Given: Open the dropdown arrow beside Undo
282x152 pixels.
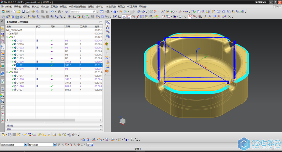Looking at the screenshot, I should pos(55,12).
